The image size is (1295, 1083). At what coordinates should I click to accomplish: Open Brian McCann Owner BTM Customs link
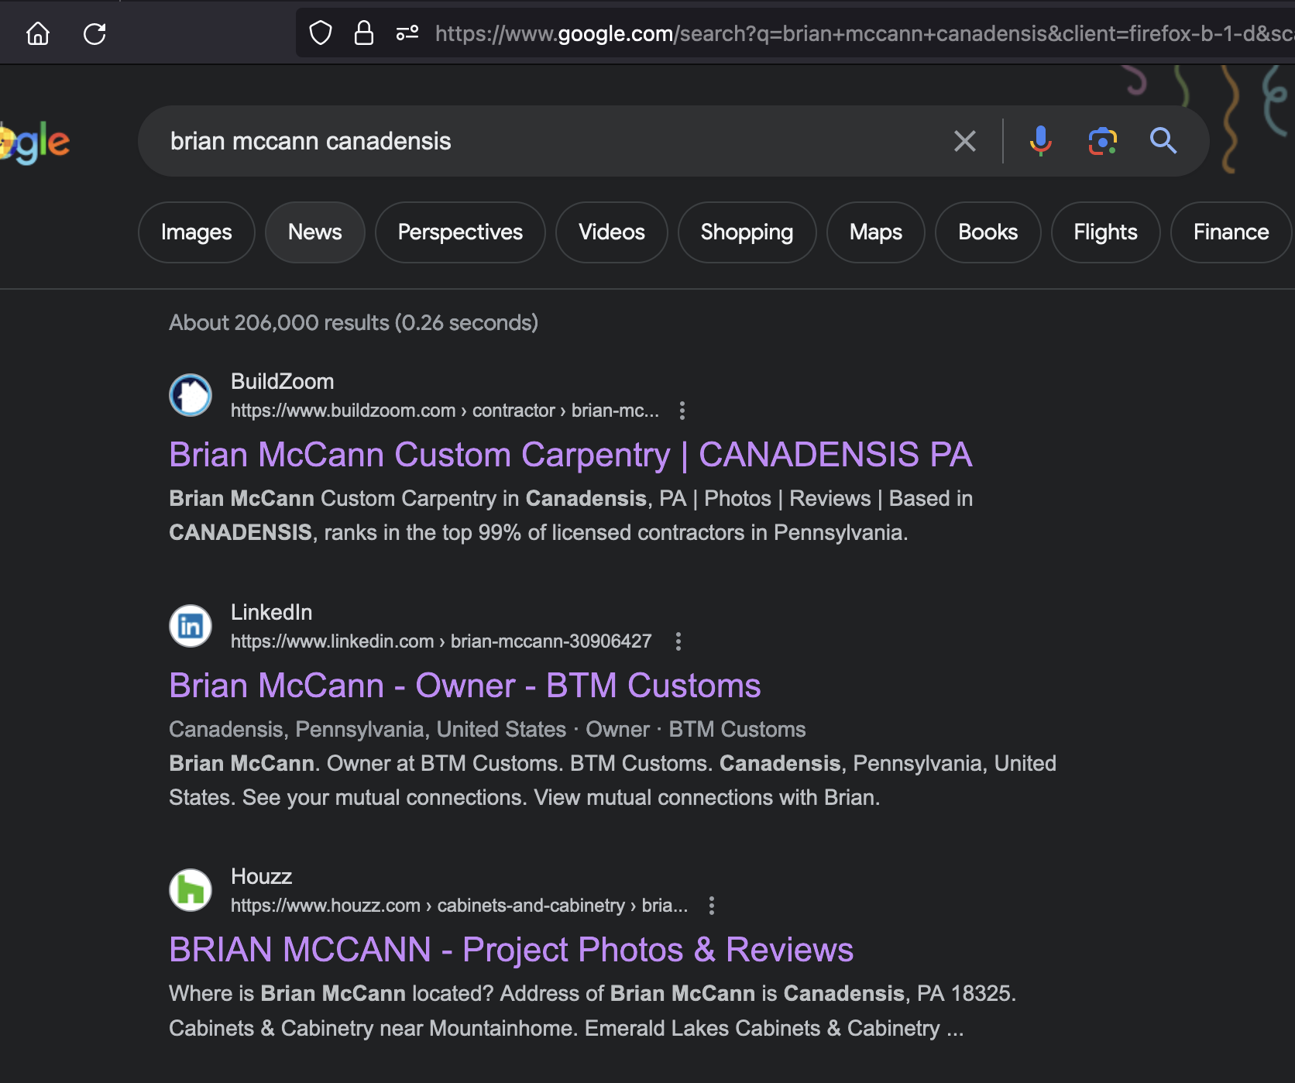[465, 686]
